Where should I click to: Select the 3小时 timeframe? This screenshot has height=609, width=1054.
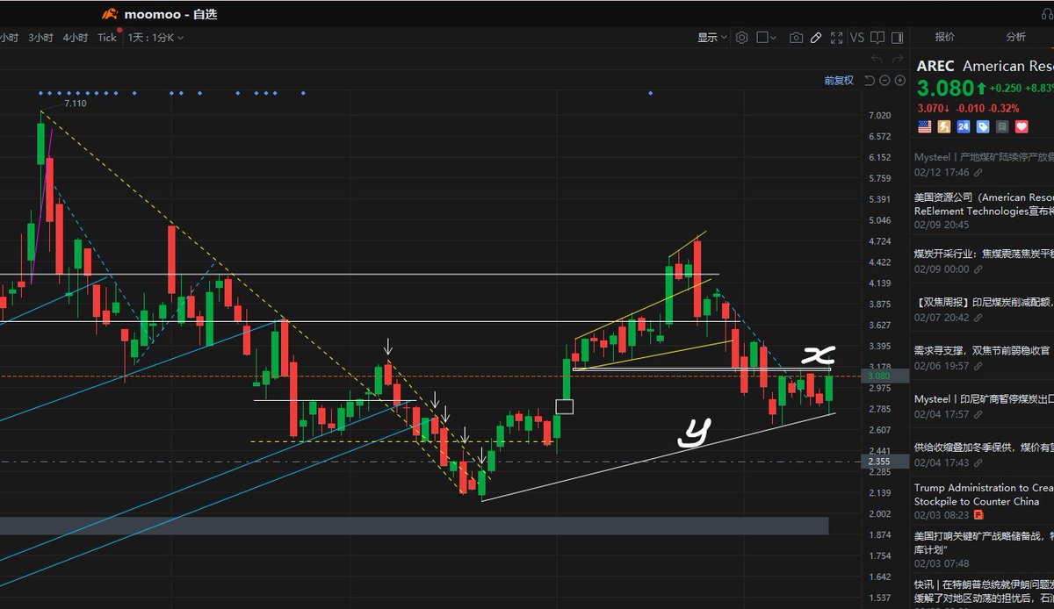click(x=40, y=38)
